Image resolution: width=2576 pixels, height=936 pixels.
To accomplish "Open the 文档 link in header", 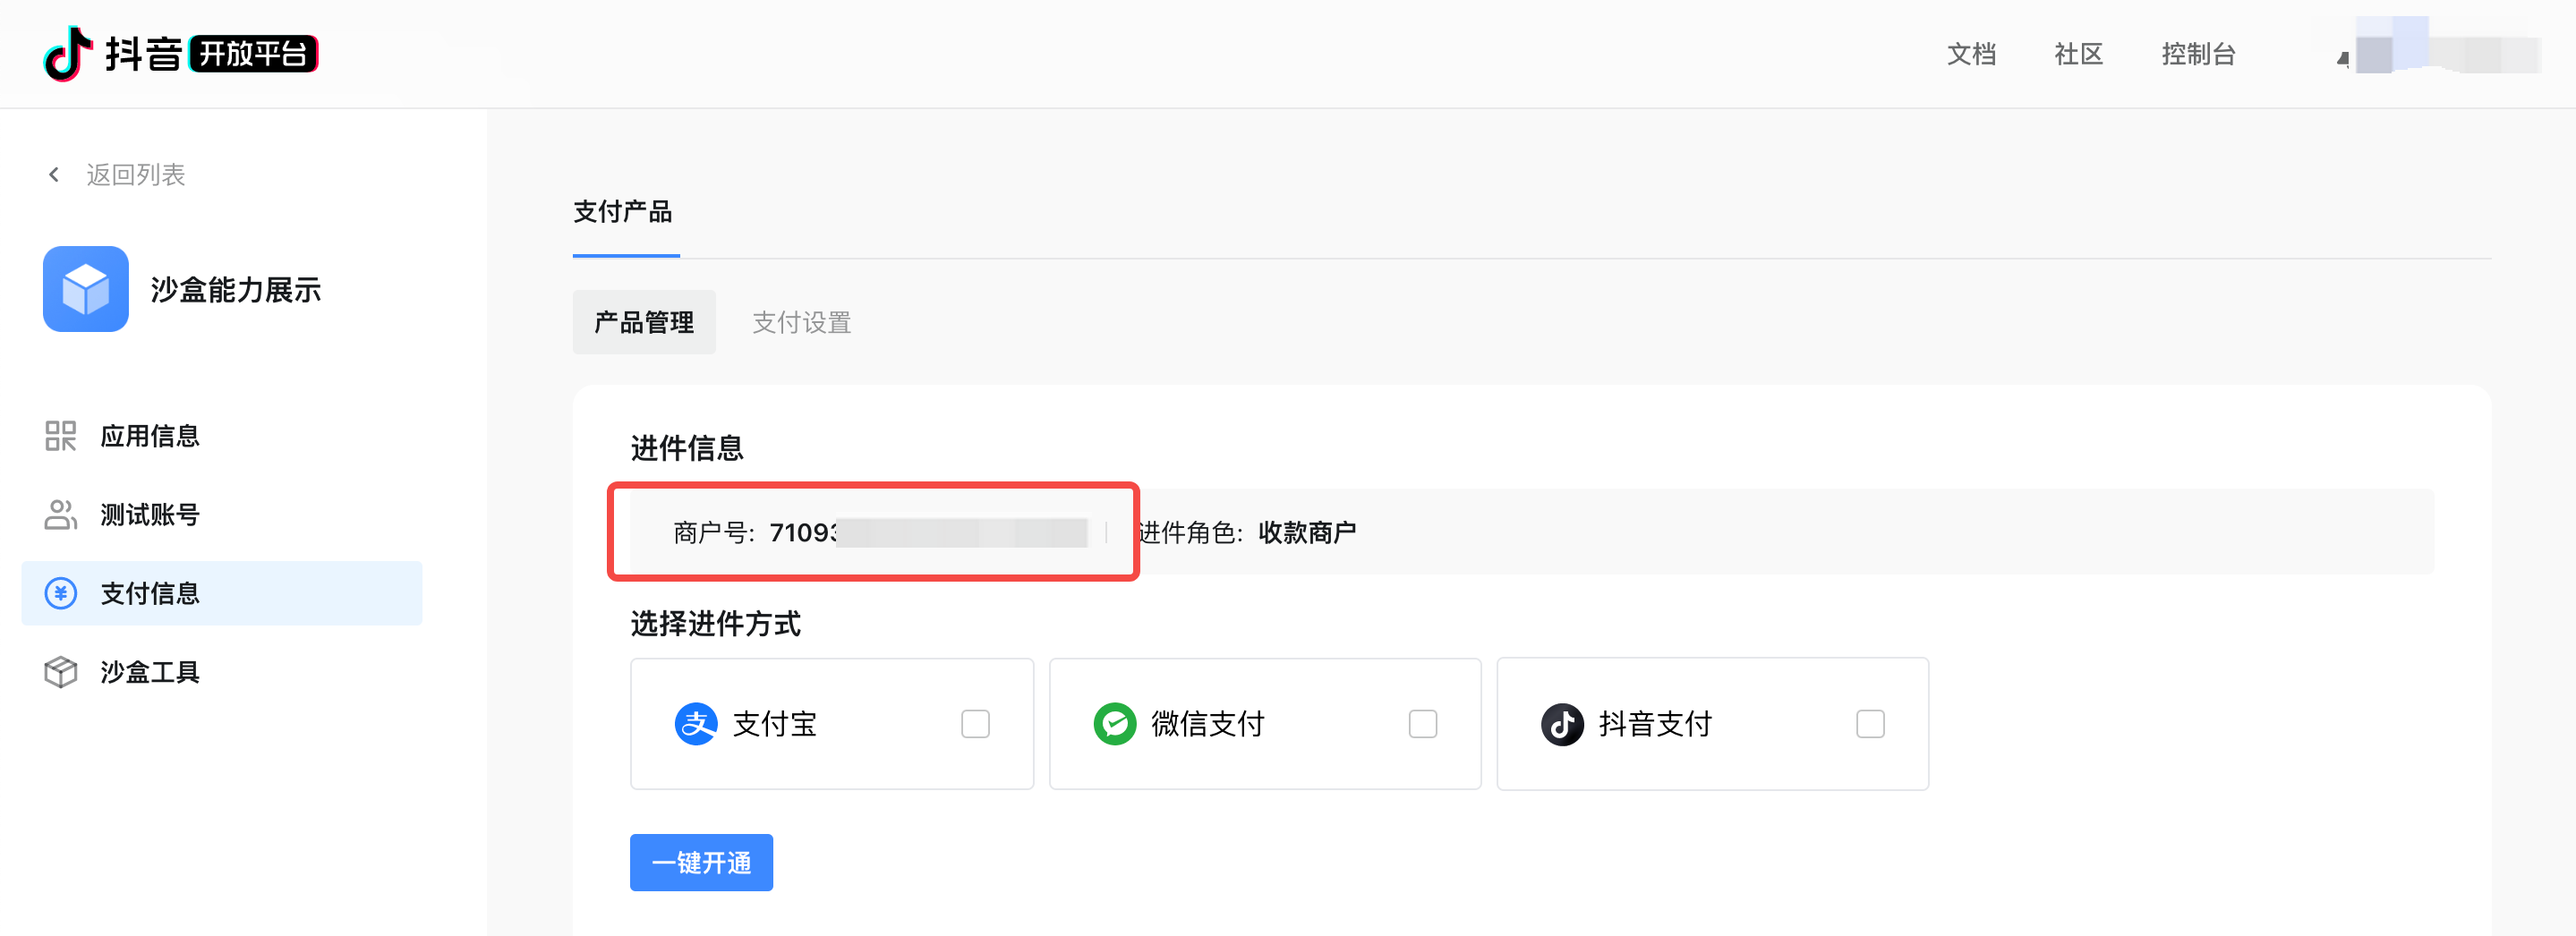I will tap(1971, 54).
